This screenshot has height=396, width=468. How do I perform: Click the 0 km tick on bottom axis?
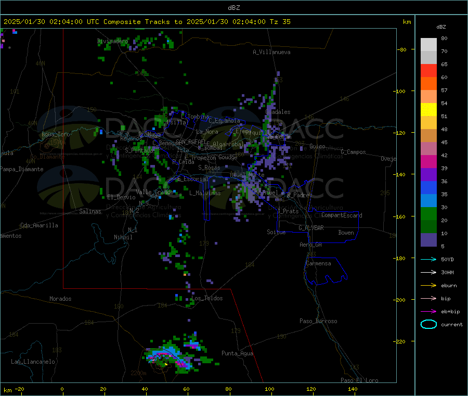[x=62, y=389]
